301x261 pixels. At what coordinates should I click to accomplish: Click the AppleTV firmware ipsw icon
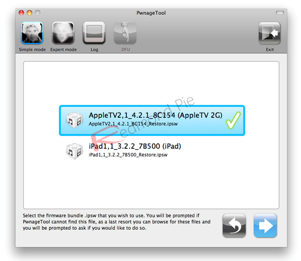(74, 120)
